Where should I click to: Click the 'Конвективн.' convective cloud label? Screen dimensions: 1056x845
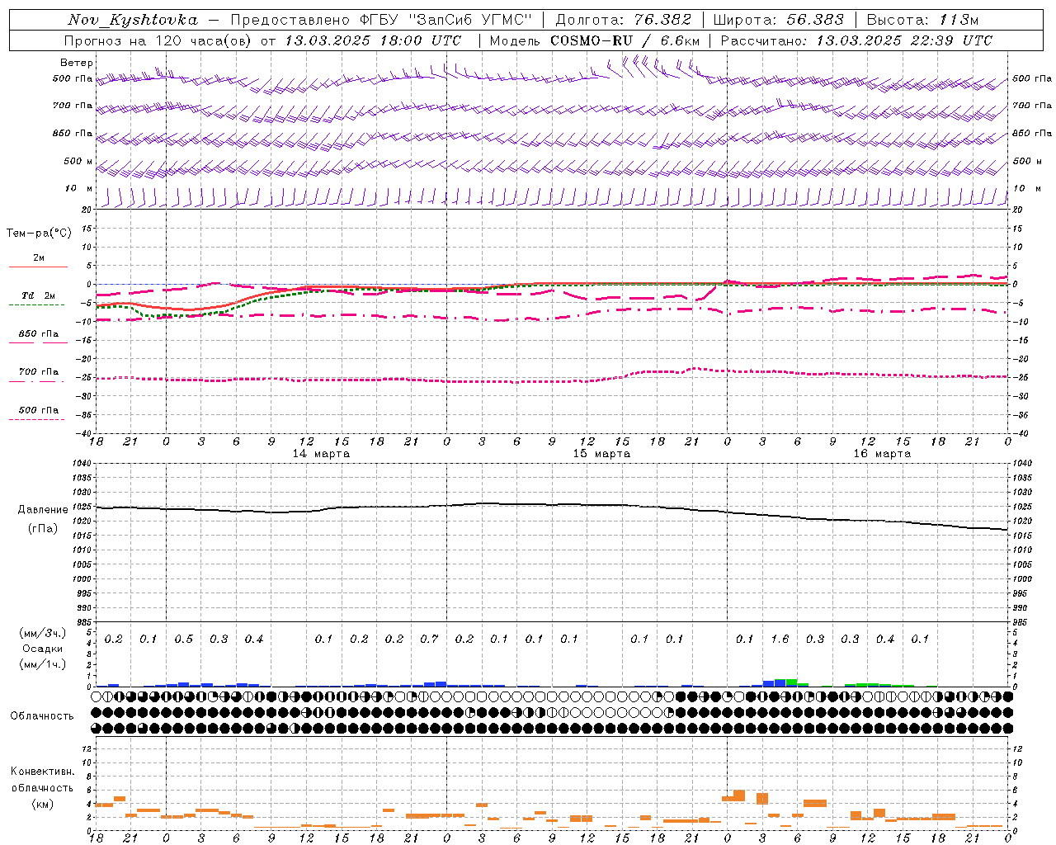43,772
